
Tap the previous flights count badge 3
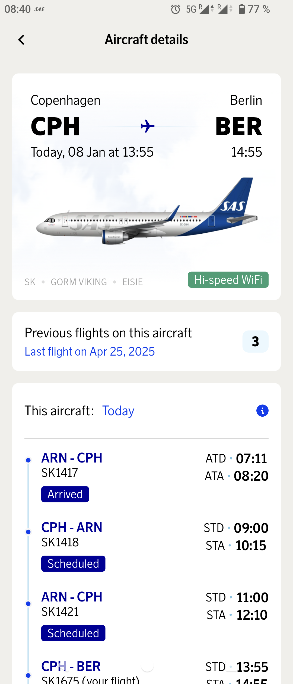pyautogui.click(x=255, y=341)
